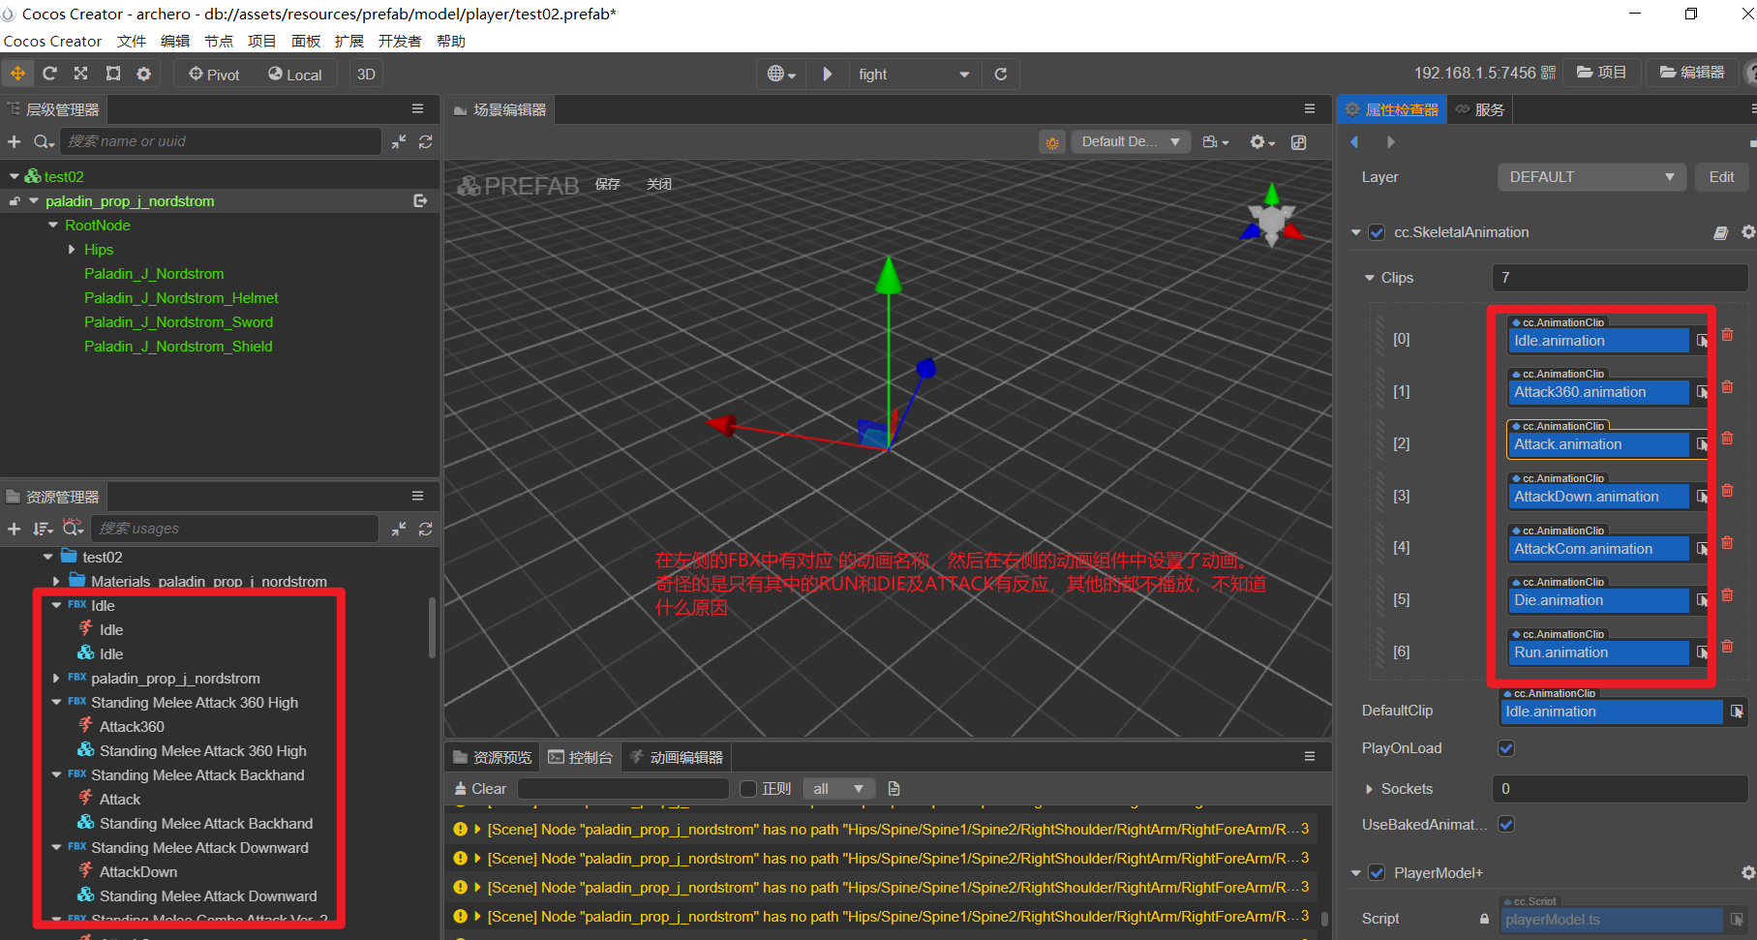1757x940 pixels.
Task: Create a new asset with the plus icon
Action: click(x=15, y=529)
